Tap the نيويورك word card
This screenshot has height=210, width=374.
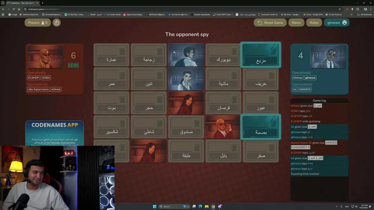pyautogui.click(x=224, y=55)
